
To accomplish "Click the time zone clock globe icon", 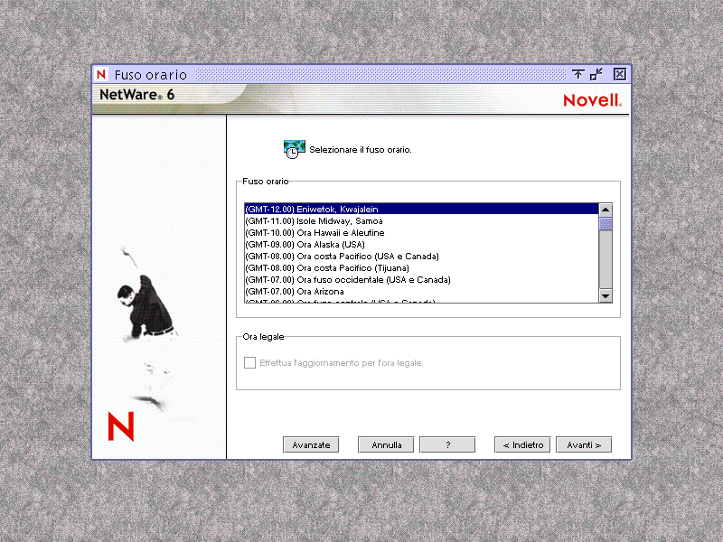I will (x=295, y=150).
